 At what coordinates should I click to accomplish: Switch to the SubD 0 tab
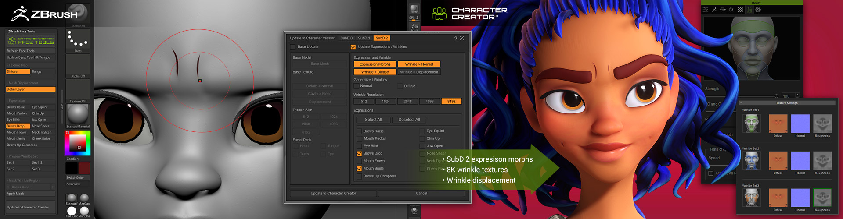346,39
